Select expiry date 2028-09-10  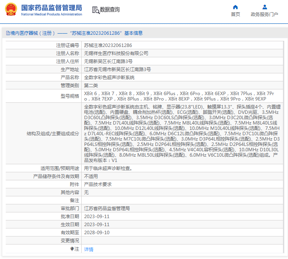pyautogui.click(x=97, y=233)
